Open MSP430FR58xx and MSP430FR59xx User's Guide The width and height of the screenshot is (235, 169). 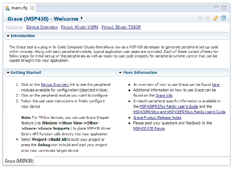pos(179,112)
